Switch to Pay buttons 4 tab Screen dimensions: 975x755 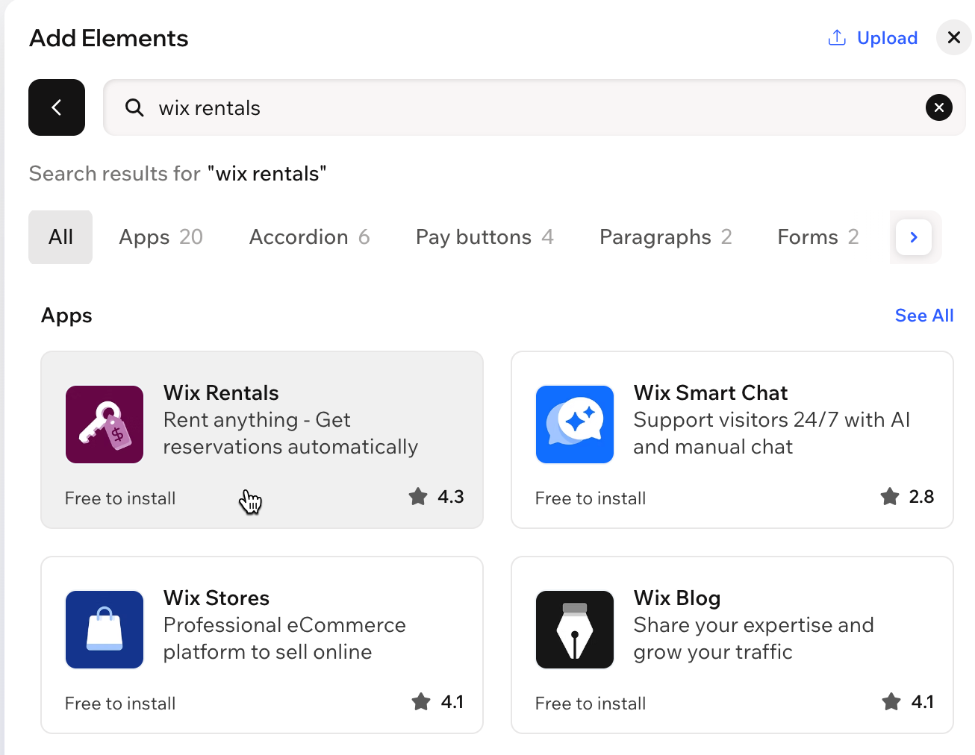click(x=485, y=237)
